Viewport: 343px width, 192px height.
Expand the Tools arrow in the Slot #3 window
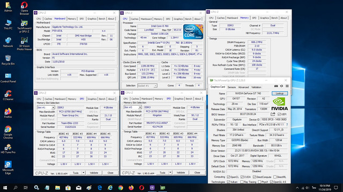(x=170, y=172)
